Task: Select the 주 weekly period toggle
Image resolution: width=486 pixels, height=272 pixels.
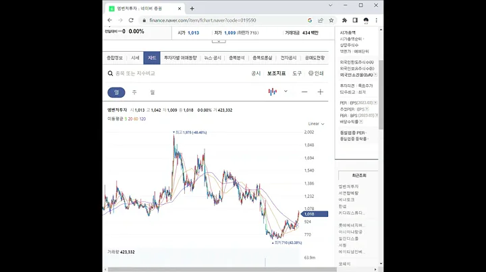Action: pyautogui.click(x=134, y=92)
